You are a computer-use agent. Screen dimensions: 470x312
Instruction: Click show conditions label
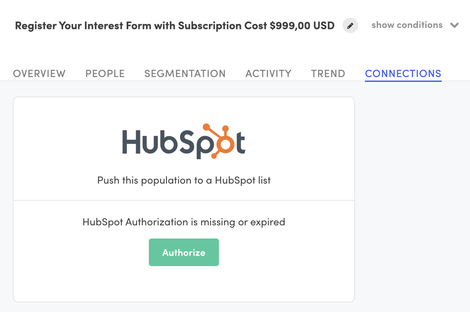point(407,25)
